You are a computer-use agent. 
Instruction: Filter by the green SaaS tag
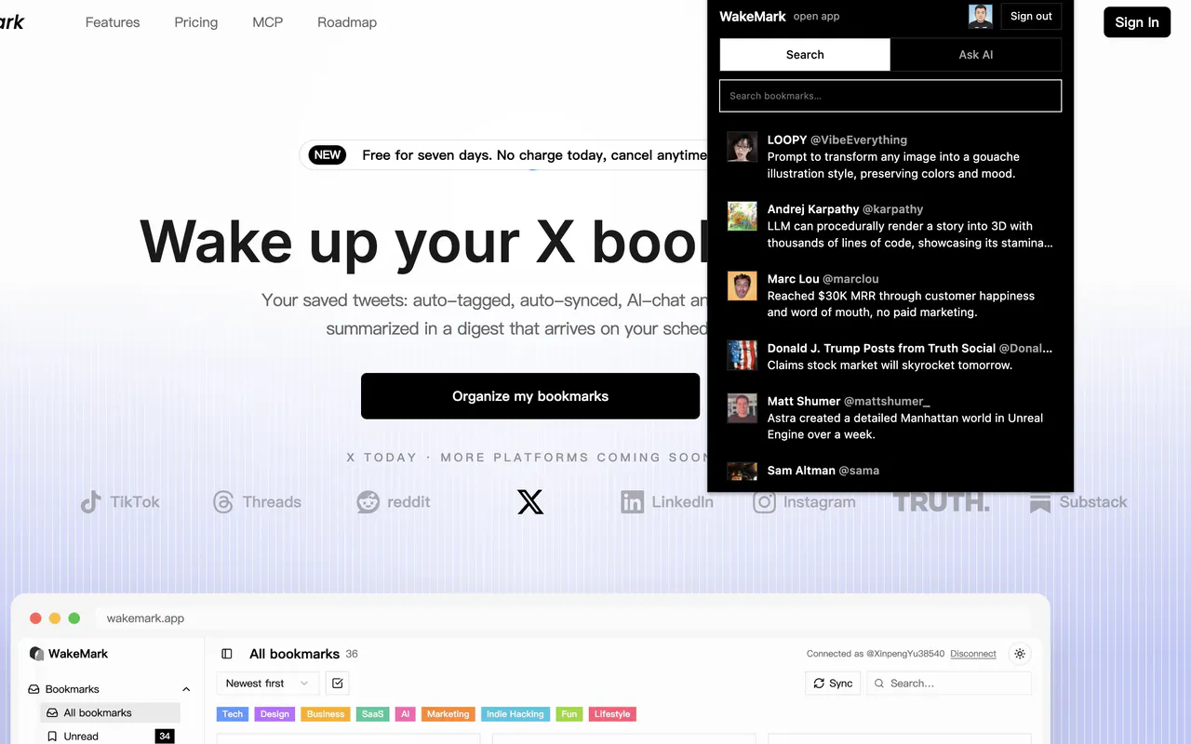pos(373,714)
